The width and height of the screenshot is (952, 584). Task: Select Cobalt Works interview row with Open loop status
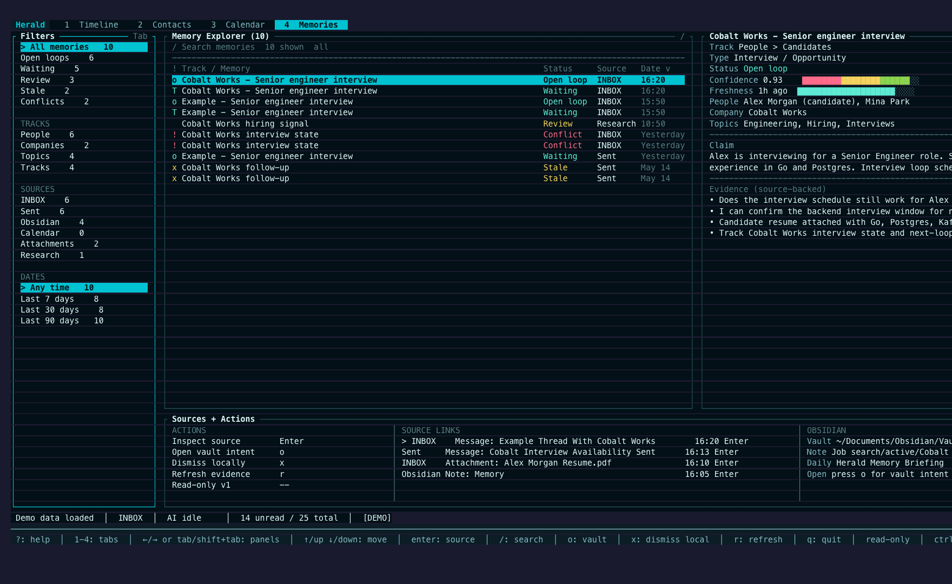click(x=428, y=80)
